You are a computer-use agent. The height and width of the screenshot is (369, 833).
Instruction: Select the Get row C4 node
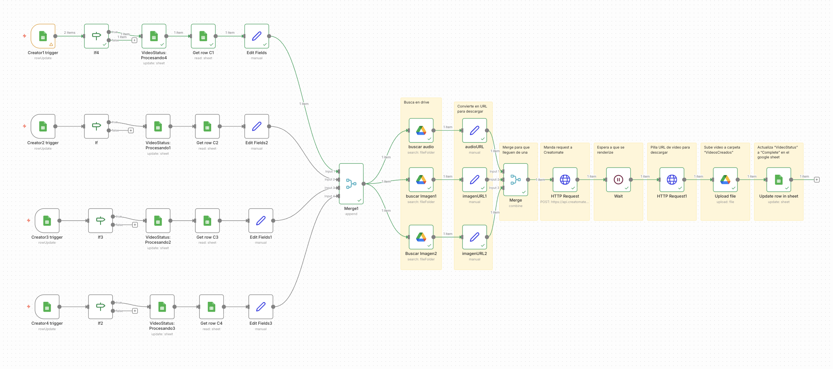[x=212, y=307]
